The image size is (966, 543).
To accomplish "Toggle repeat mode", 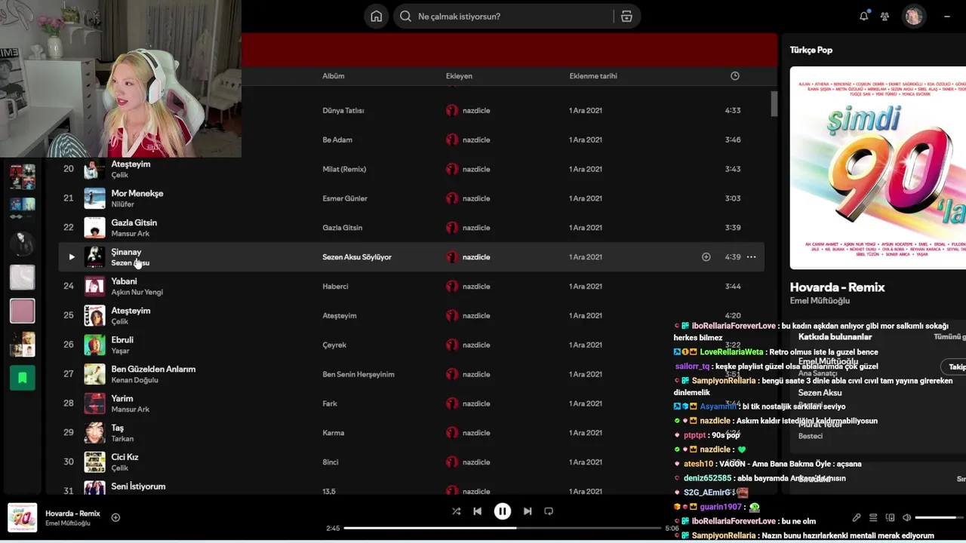I will (549, 511).
